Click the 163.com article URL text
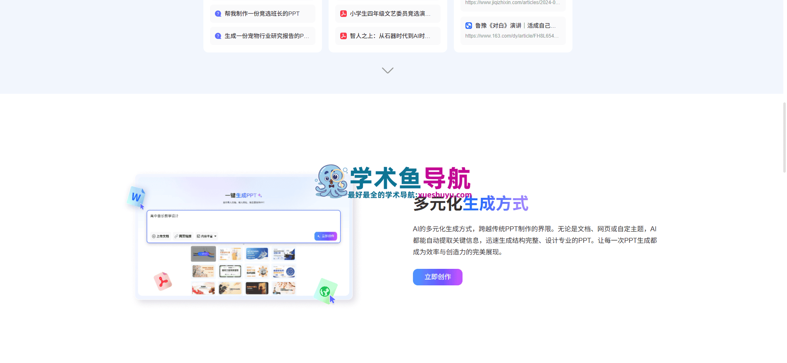 point(512,36)
